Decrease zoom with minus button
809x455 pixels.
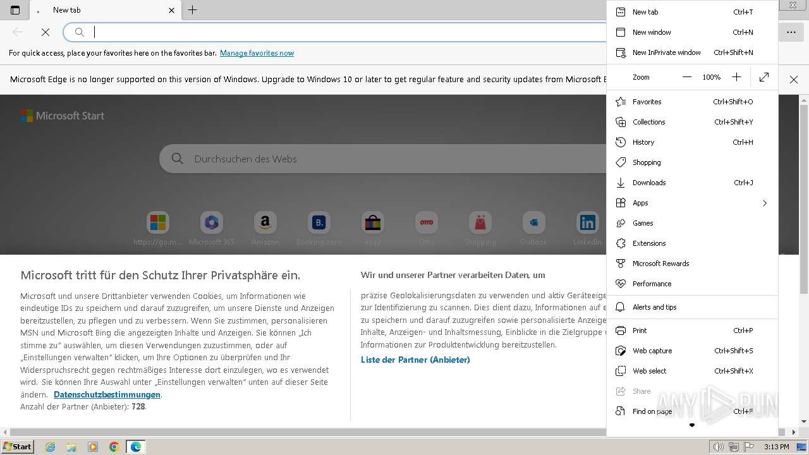coord(687,77)
